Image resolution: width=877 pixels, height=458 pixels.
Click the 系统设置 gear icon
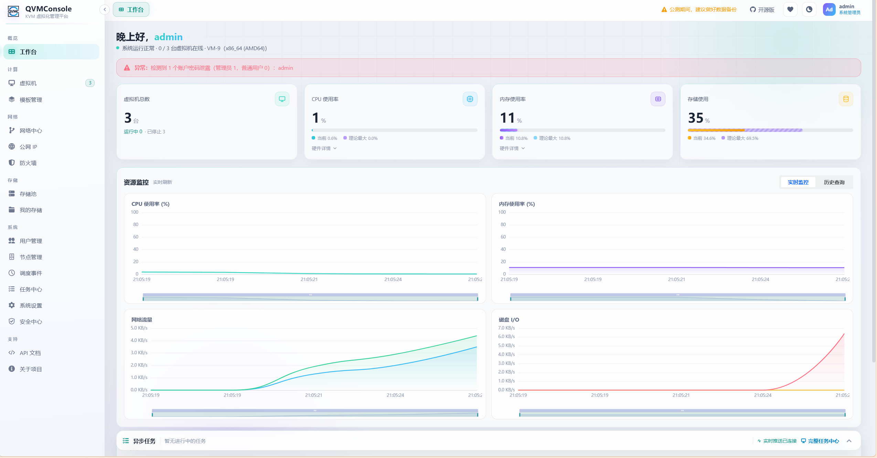[12, 305]
